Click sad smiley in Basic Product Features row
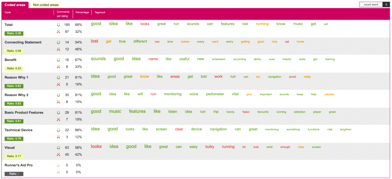Image resolution: width=392 pixels, height=179 pixels. coord(58,119)
